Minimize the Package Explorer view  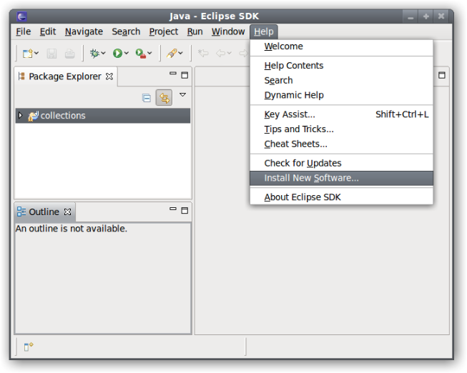click(x=173, y=73)
